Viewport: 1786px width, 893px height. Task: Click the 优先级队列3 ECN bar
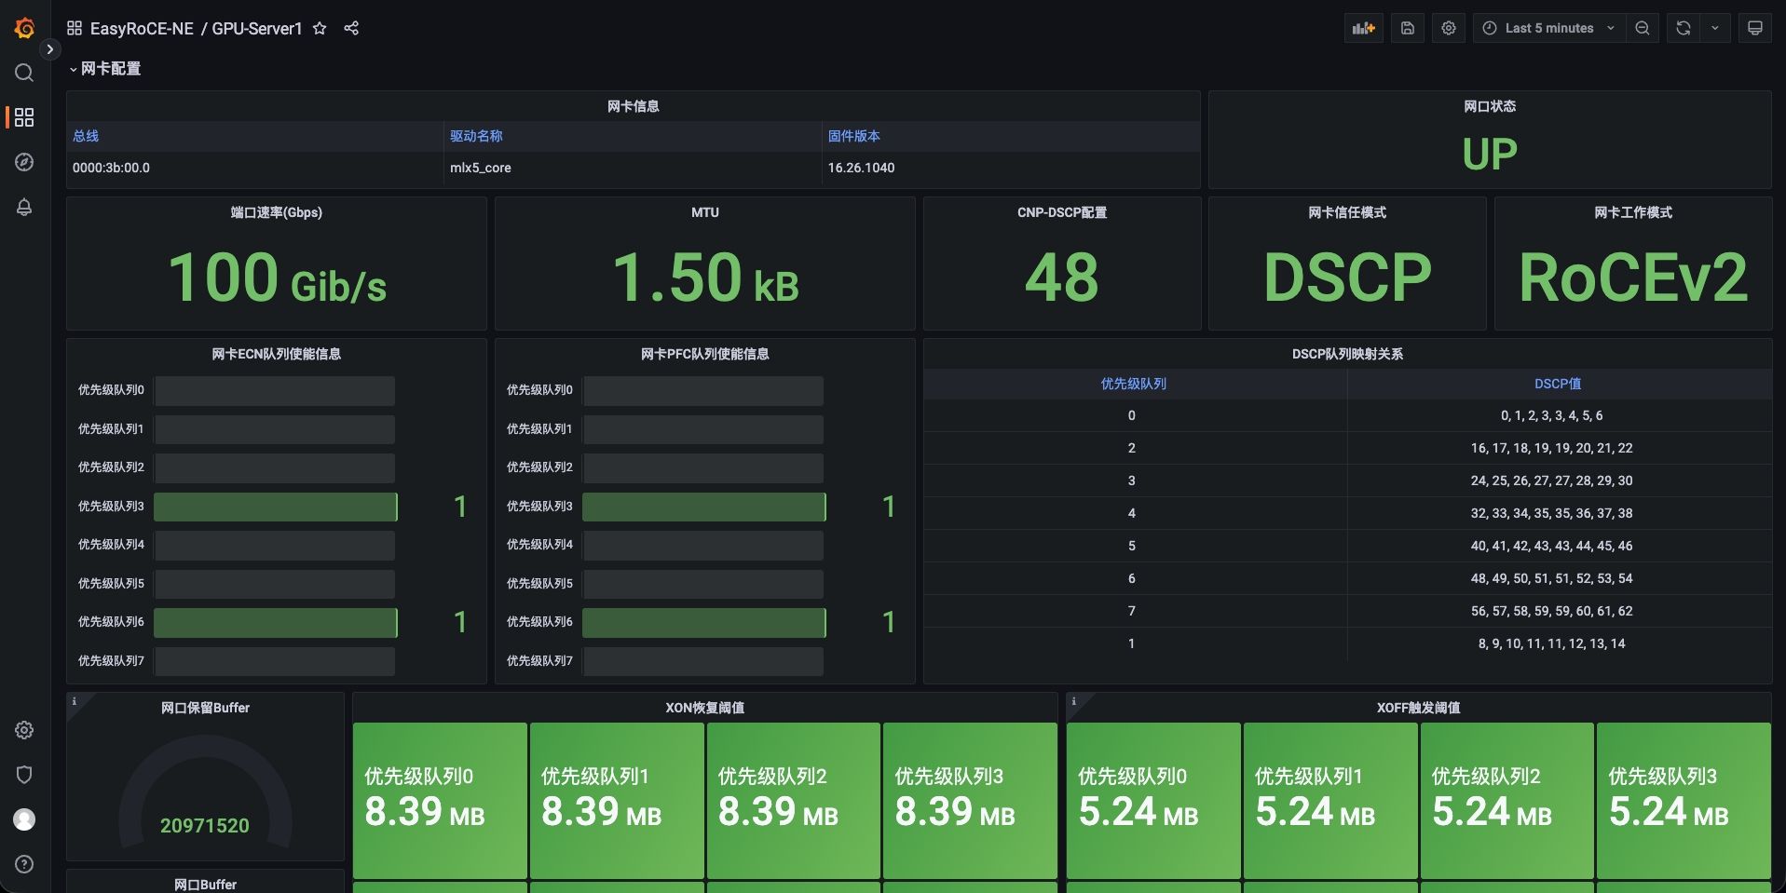click(275, 507)
